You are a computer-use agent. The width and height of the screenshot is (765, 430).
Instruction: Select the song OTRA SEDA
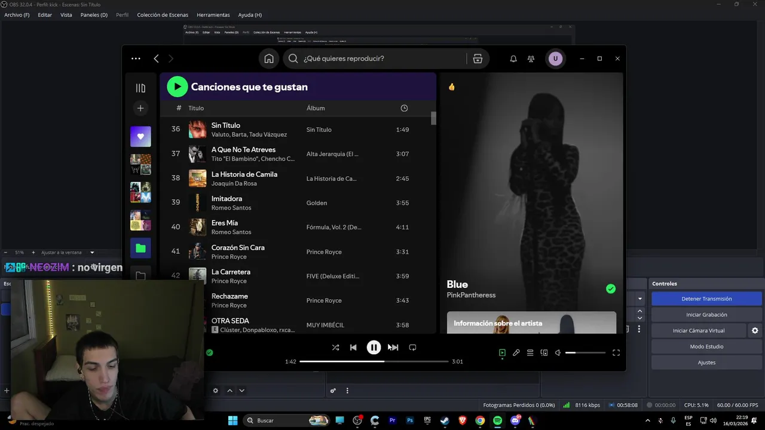[x=230, y=321]
